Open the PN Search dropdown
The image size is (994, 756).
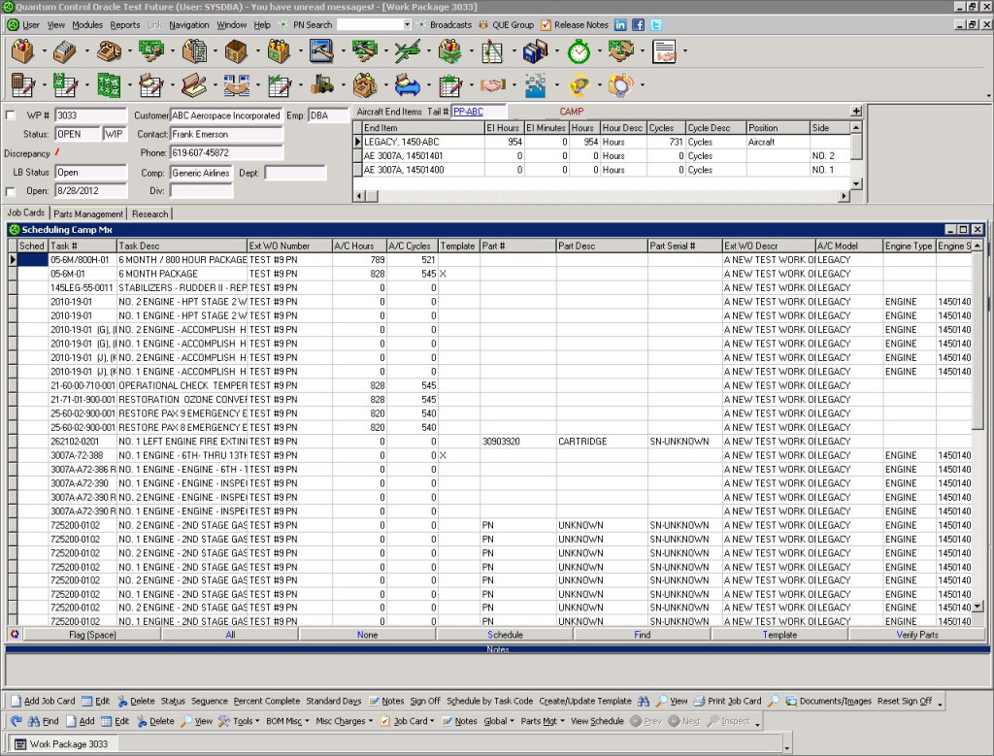pos(408,24)
